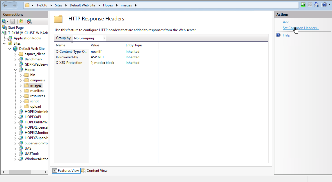The image size is (332, 182).
Task: Click the Save connections floppy disk icon
Action: click(x=13, y=21)
